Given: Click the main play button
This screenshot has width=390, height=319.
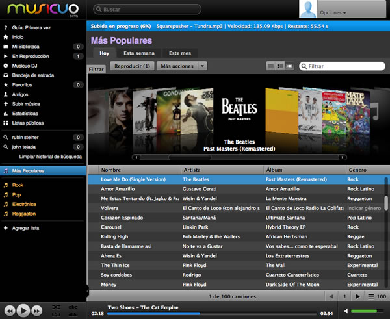Looking at the screenshot, I should coord(23,311).
